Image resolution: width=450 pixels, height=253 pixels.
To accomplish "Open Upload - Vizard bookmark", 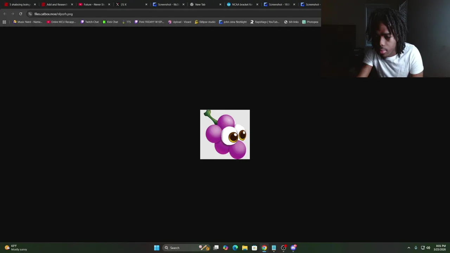I will click(180, 22).
